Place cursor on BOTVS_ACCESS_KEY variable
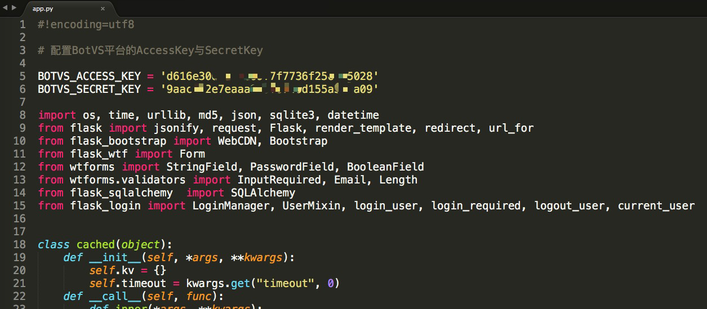This screenshot has width=707, height=309. pos(89,76)
